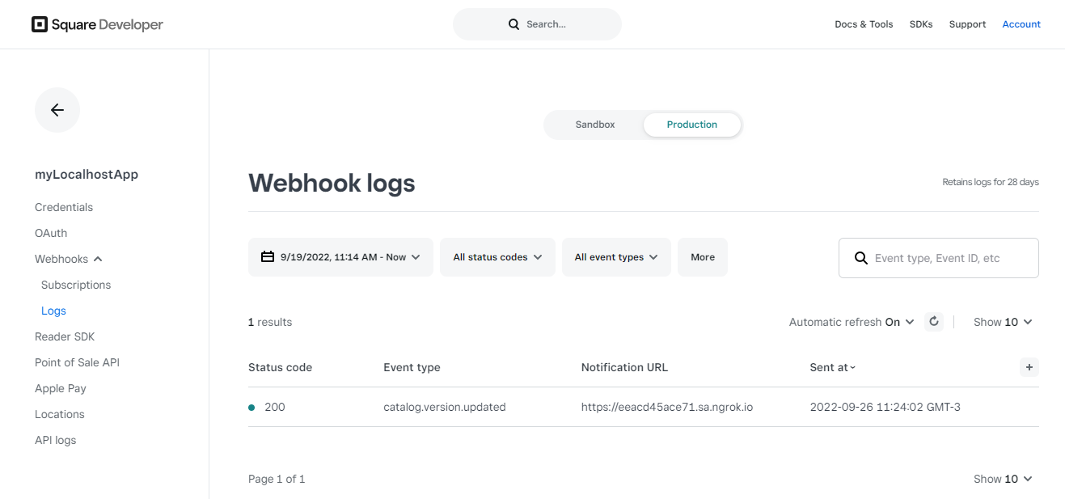This screenshot has width=1065, height=499.
Task: Refresh the webhook logs list
Action: pyautogui.click(x=934, y=321)
